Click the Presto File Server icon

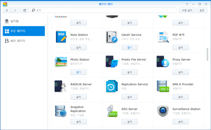[112, 61]
